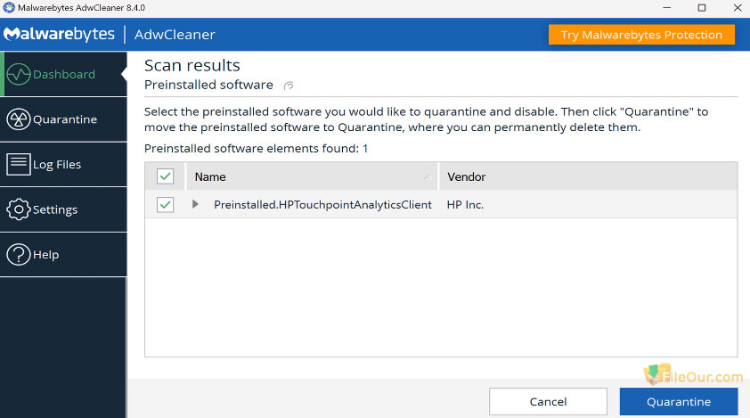Click the AdwCleaner header text
The width and height of the screenshot is (750, 418).
coord(175,35)
